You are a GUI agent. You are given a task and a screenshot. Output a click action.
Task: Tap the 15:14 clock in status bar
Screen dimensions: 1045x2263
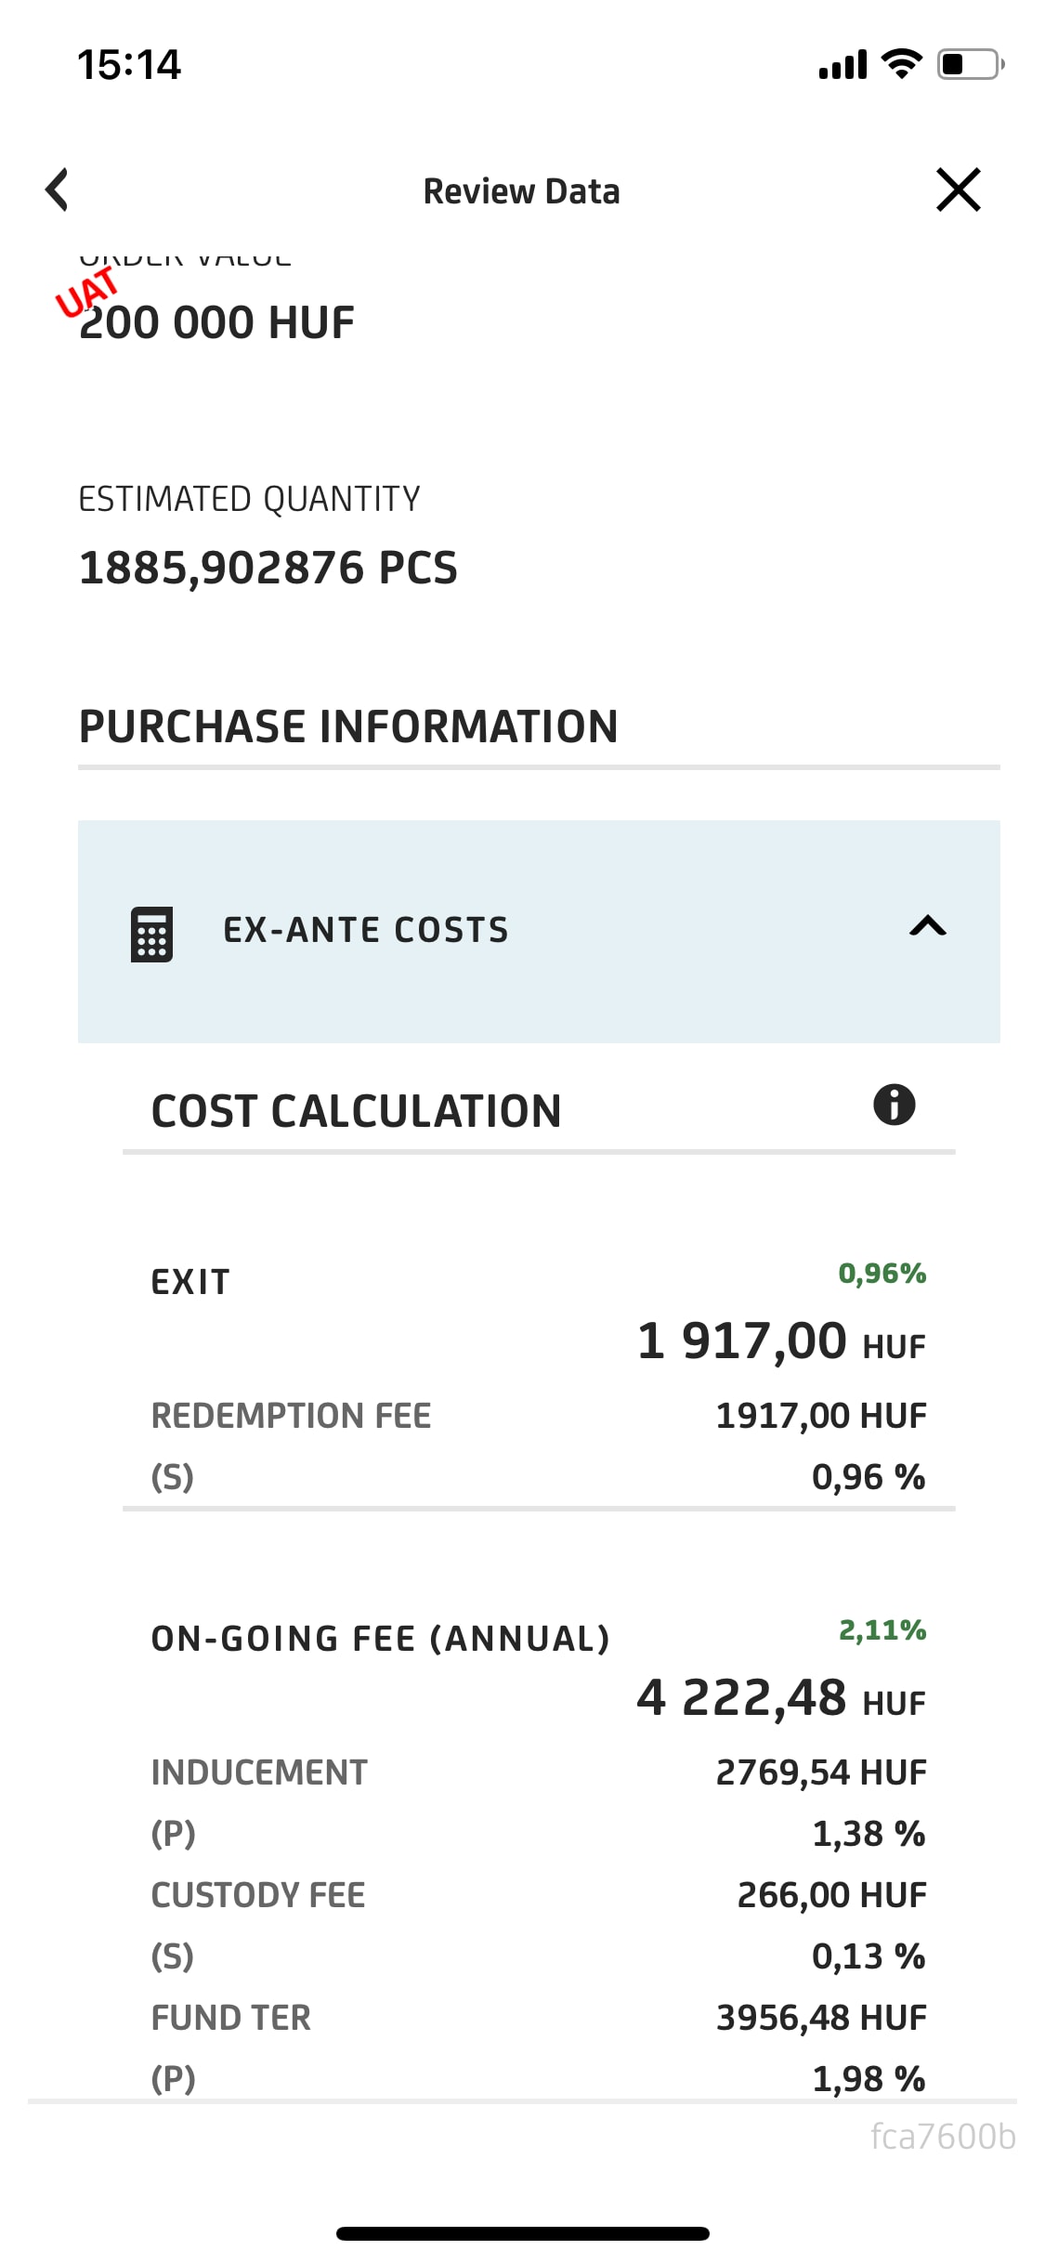129,65
